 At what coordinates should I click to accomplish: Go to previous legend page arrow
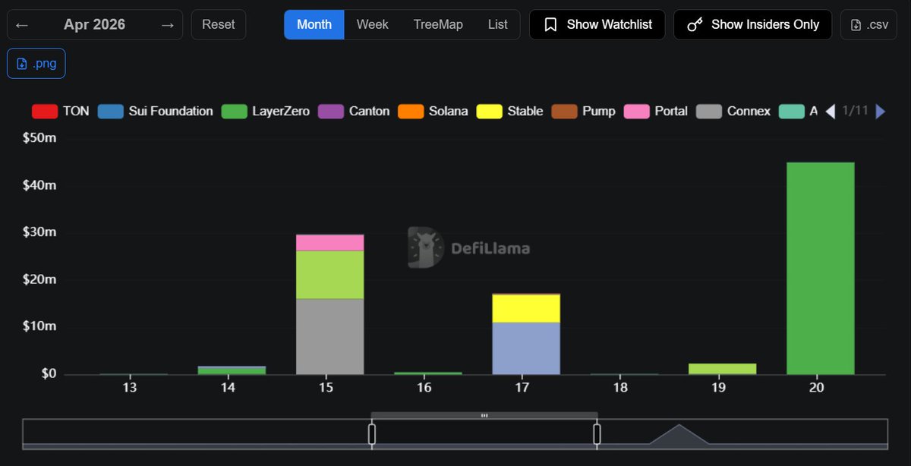[830, 112]
